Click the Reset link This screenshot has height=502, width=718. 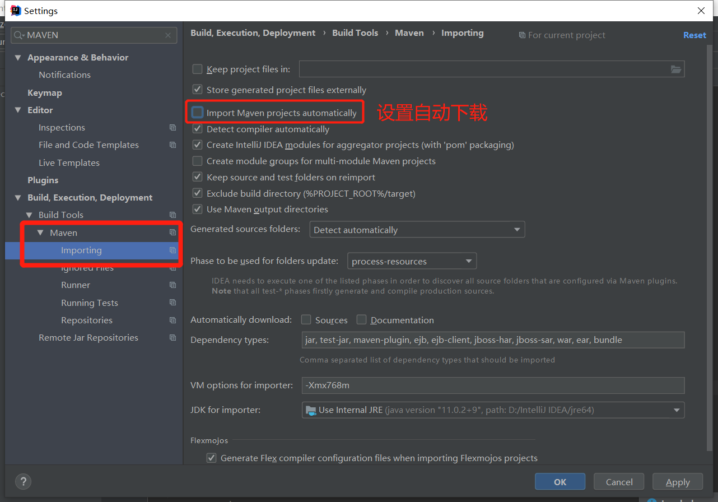694,35
